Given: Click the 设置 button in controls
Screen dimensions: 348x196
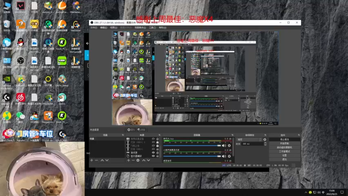Looking at the screenshot, I should coord(284,155).
